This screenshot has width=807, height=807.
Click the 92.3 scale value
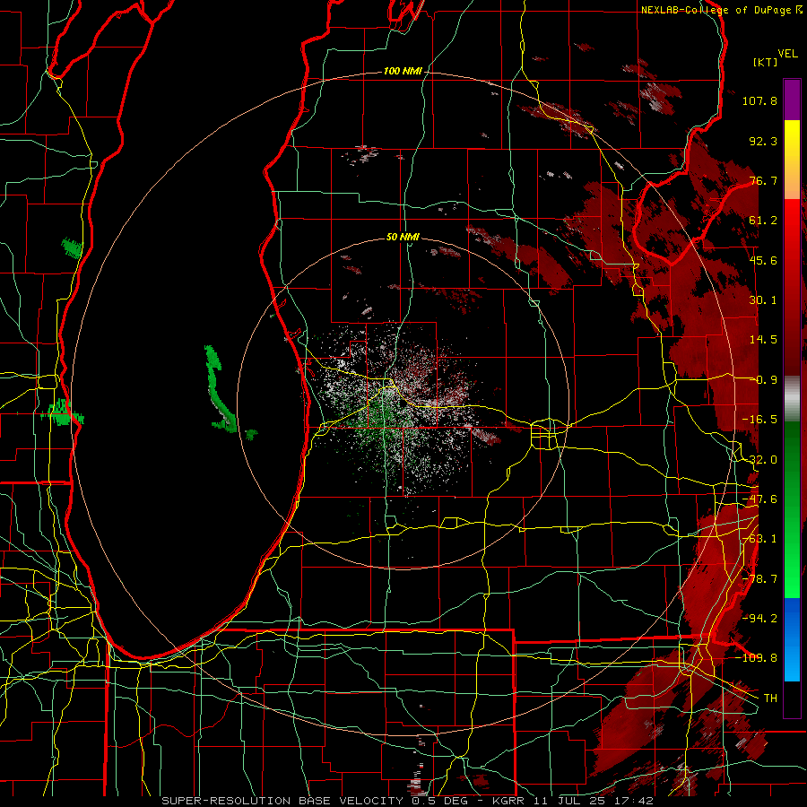pyautogui.click(x=763, y=141)
